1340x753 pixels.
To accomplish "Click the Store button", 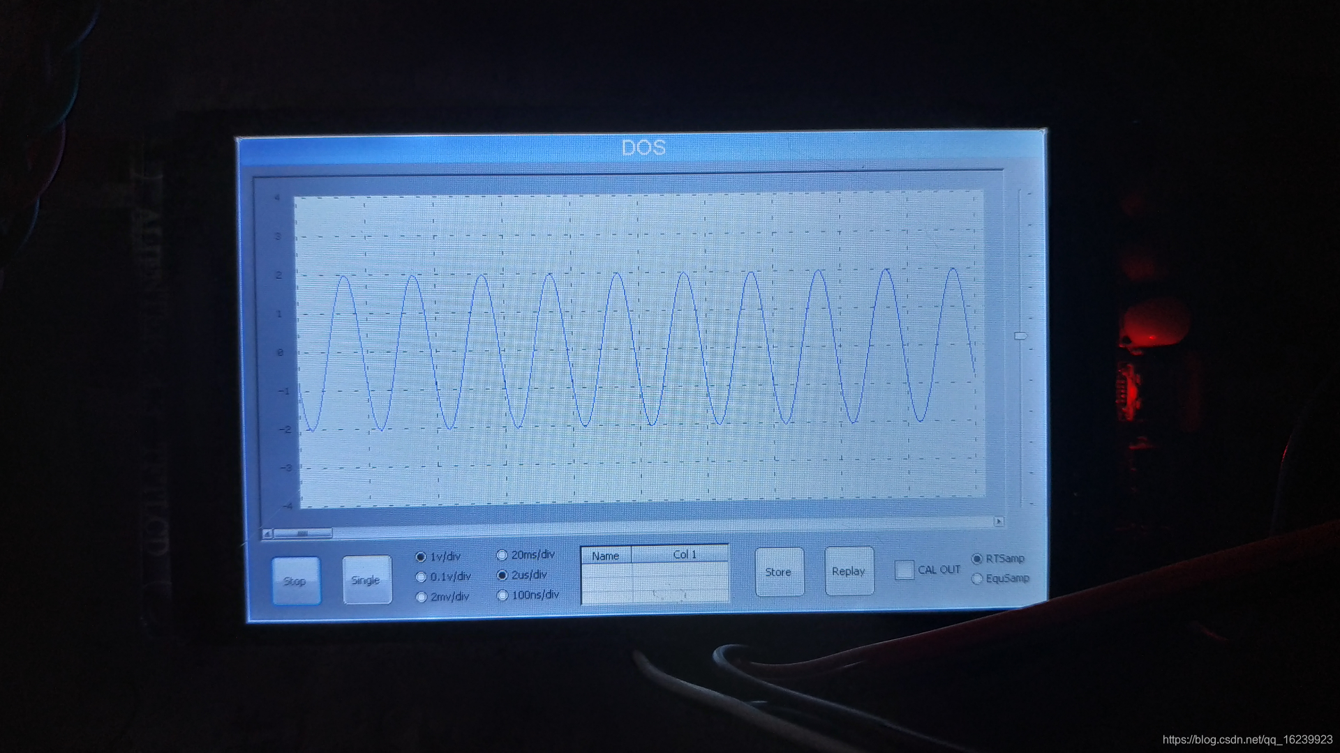I will [x=779, y=572].
